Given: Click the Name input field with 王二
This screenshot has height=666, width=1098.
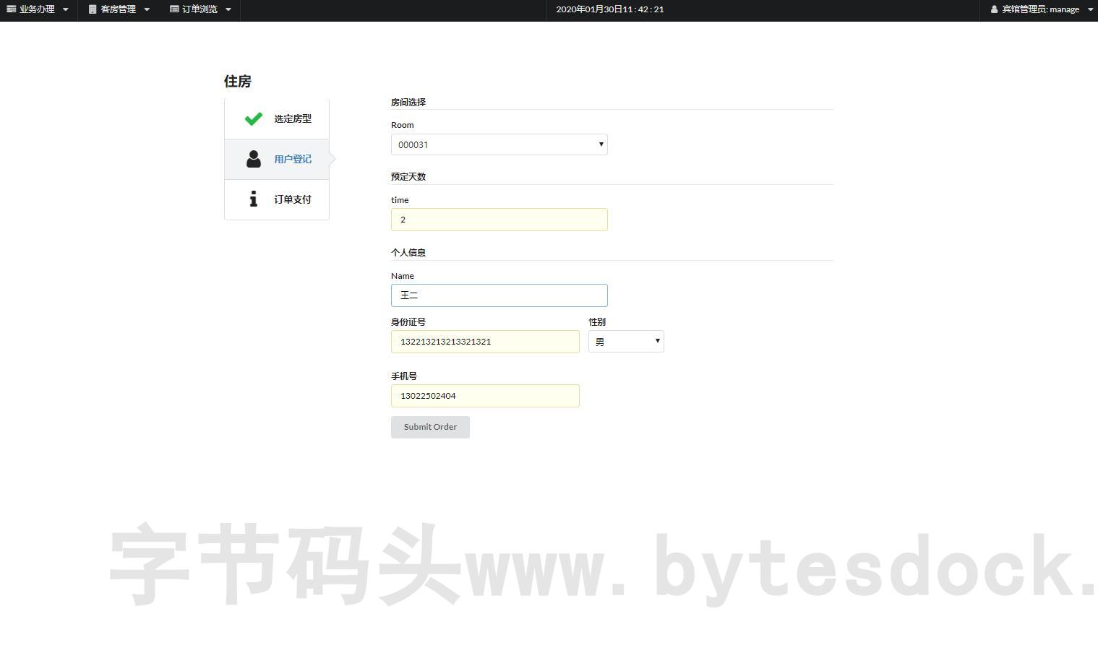Looking at the screenshot, I should point(499,295).
